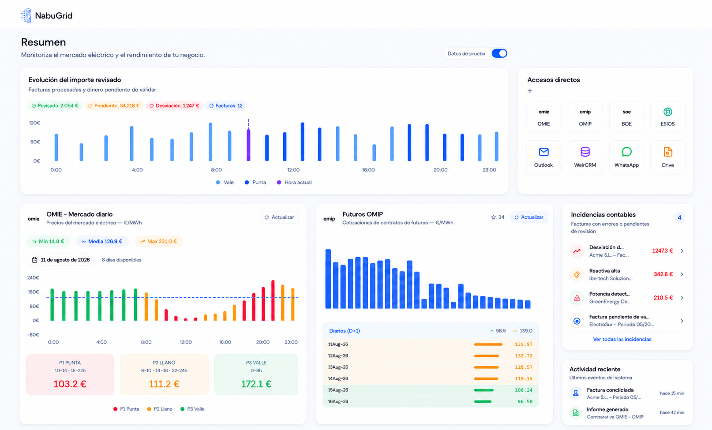Collapse the Diarios (D+1) futures group

[431, 331]
